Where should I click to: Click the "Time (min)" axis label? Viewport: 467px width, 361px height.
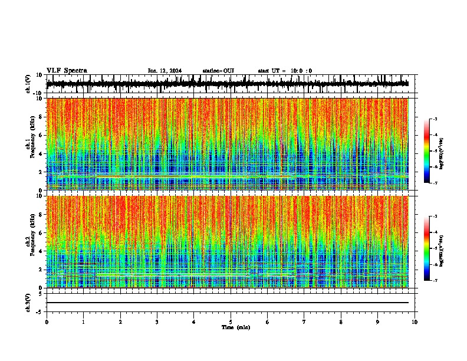tap(236, 327)
